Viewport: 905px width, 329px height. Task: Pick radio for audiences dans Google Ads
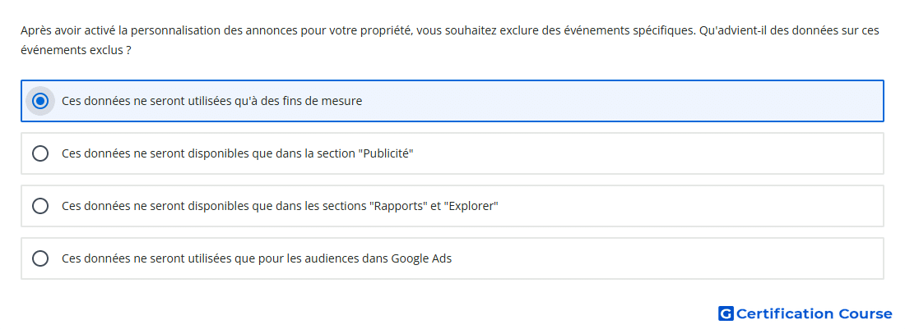coord(39,258)
